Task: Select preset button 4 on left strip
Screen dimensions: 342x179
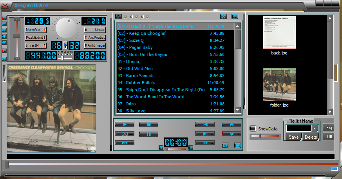Action: click(x=4, y=36)
